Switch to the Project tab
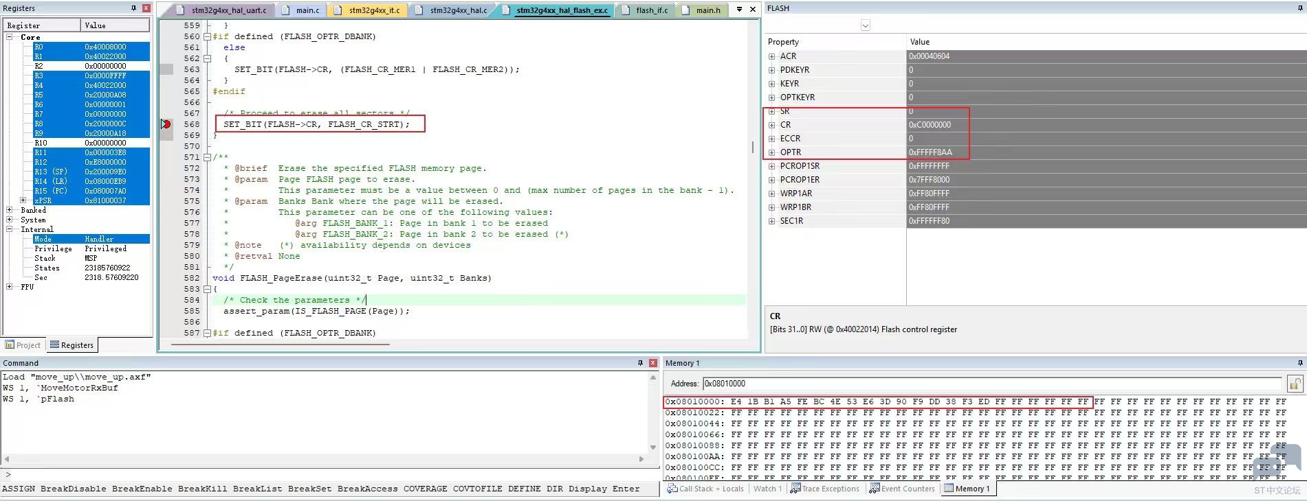Screen dimensions: 1307x501 (23, 345)
